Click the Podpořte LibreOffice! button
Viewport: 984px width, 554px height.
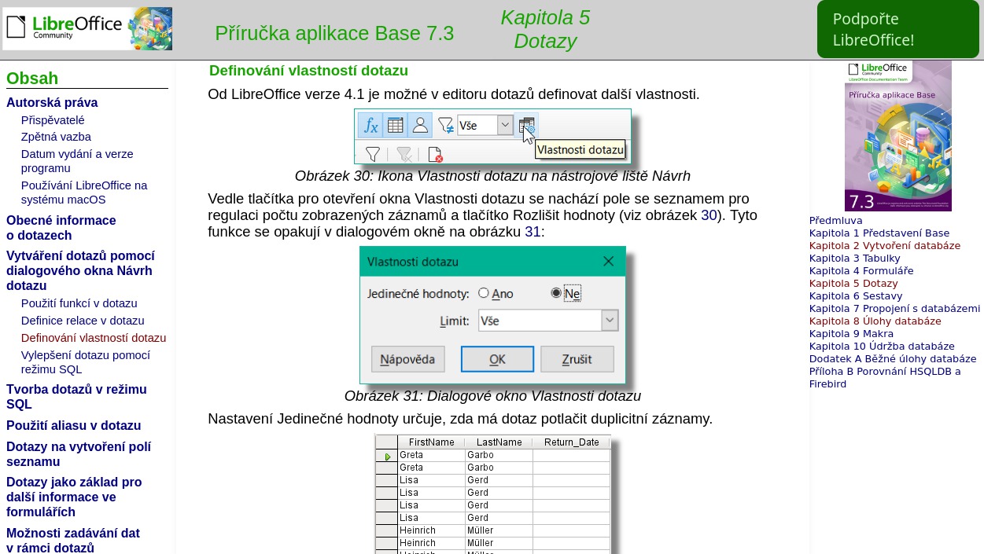coord(898,30)
